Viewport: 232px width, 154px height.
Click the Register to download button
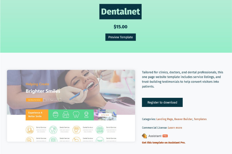click(x=162, y=102)
